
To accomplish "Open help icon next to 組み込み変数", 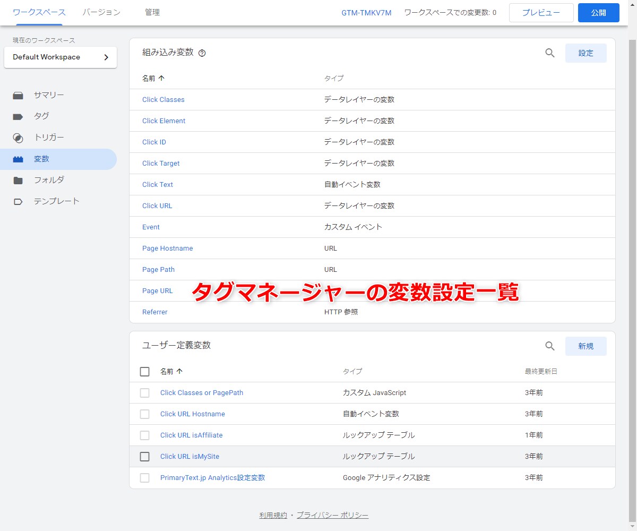I will click(x=202, y=53).
